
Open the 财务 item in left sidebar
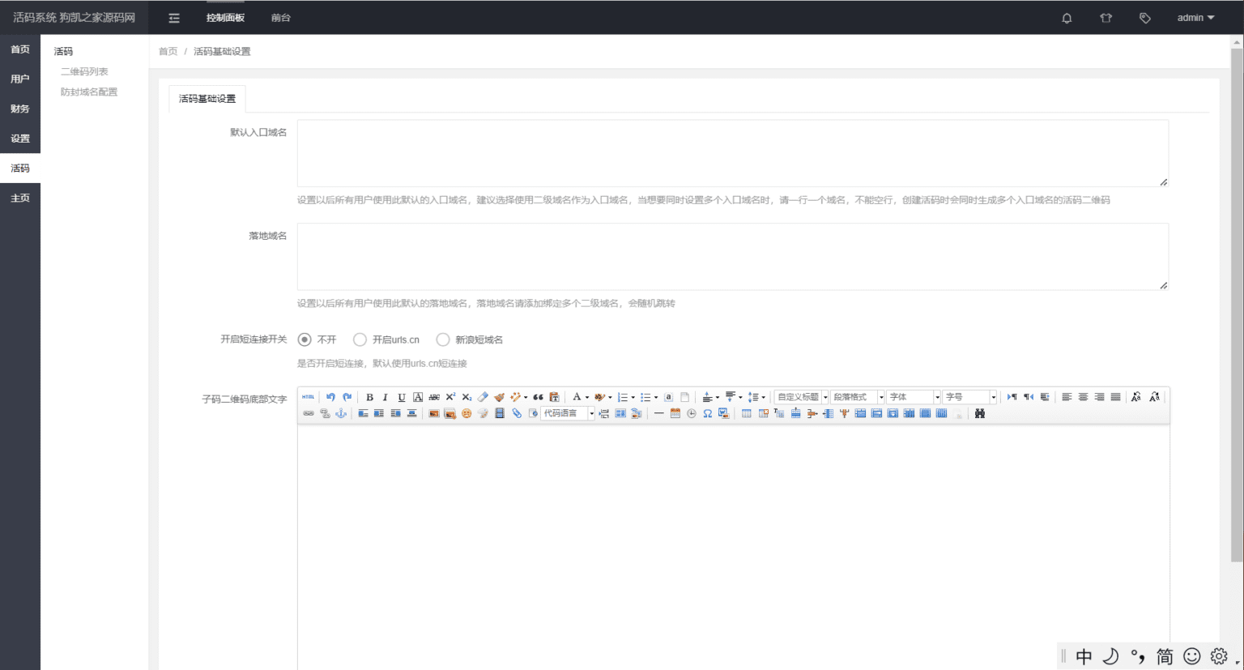(20, 109)
